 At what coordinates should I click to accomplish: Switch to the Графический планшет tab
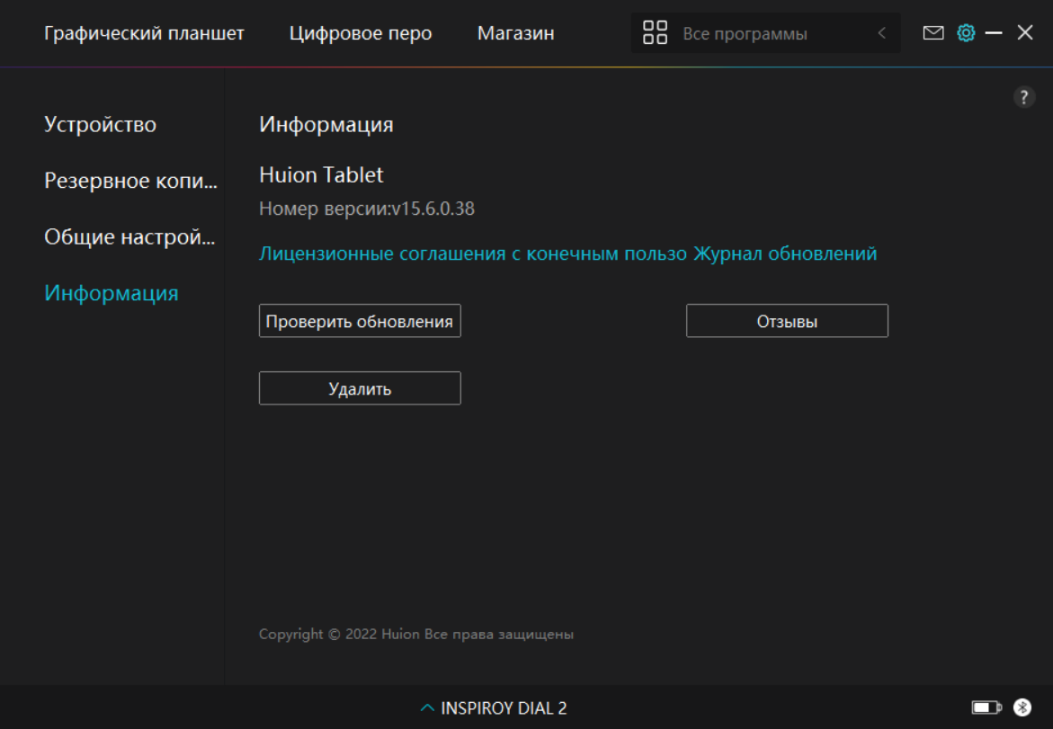pos(144,33)
